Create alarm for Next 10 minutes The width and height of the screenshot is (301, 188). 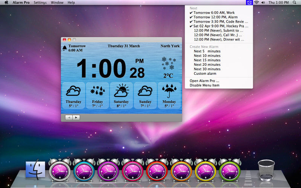click(x=219, y=56)
